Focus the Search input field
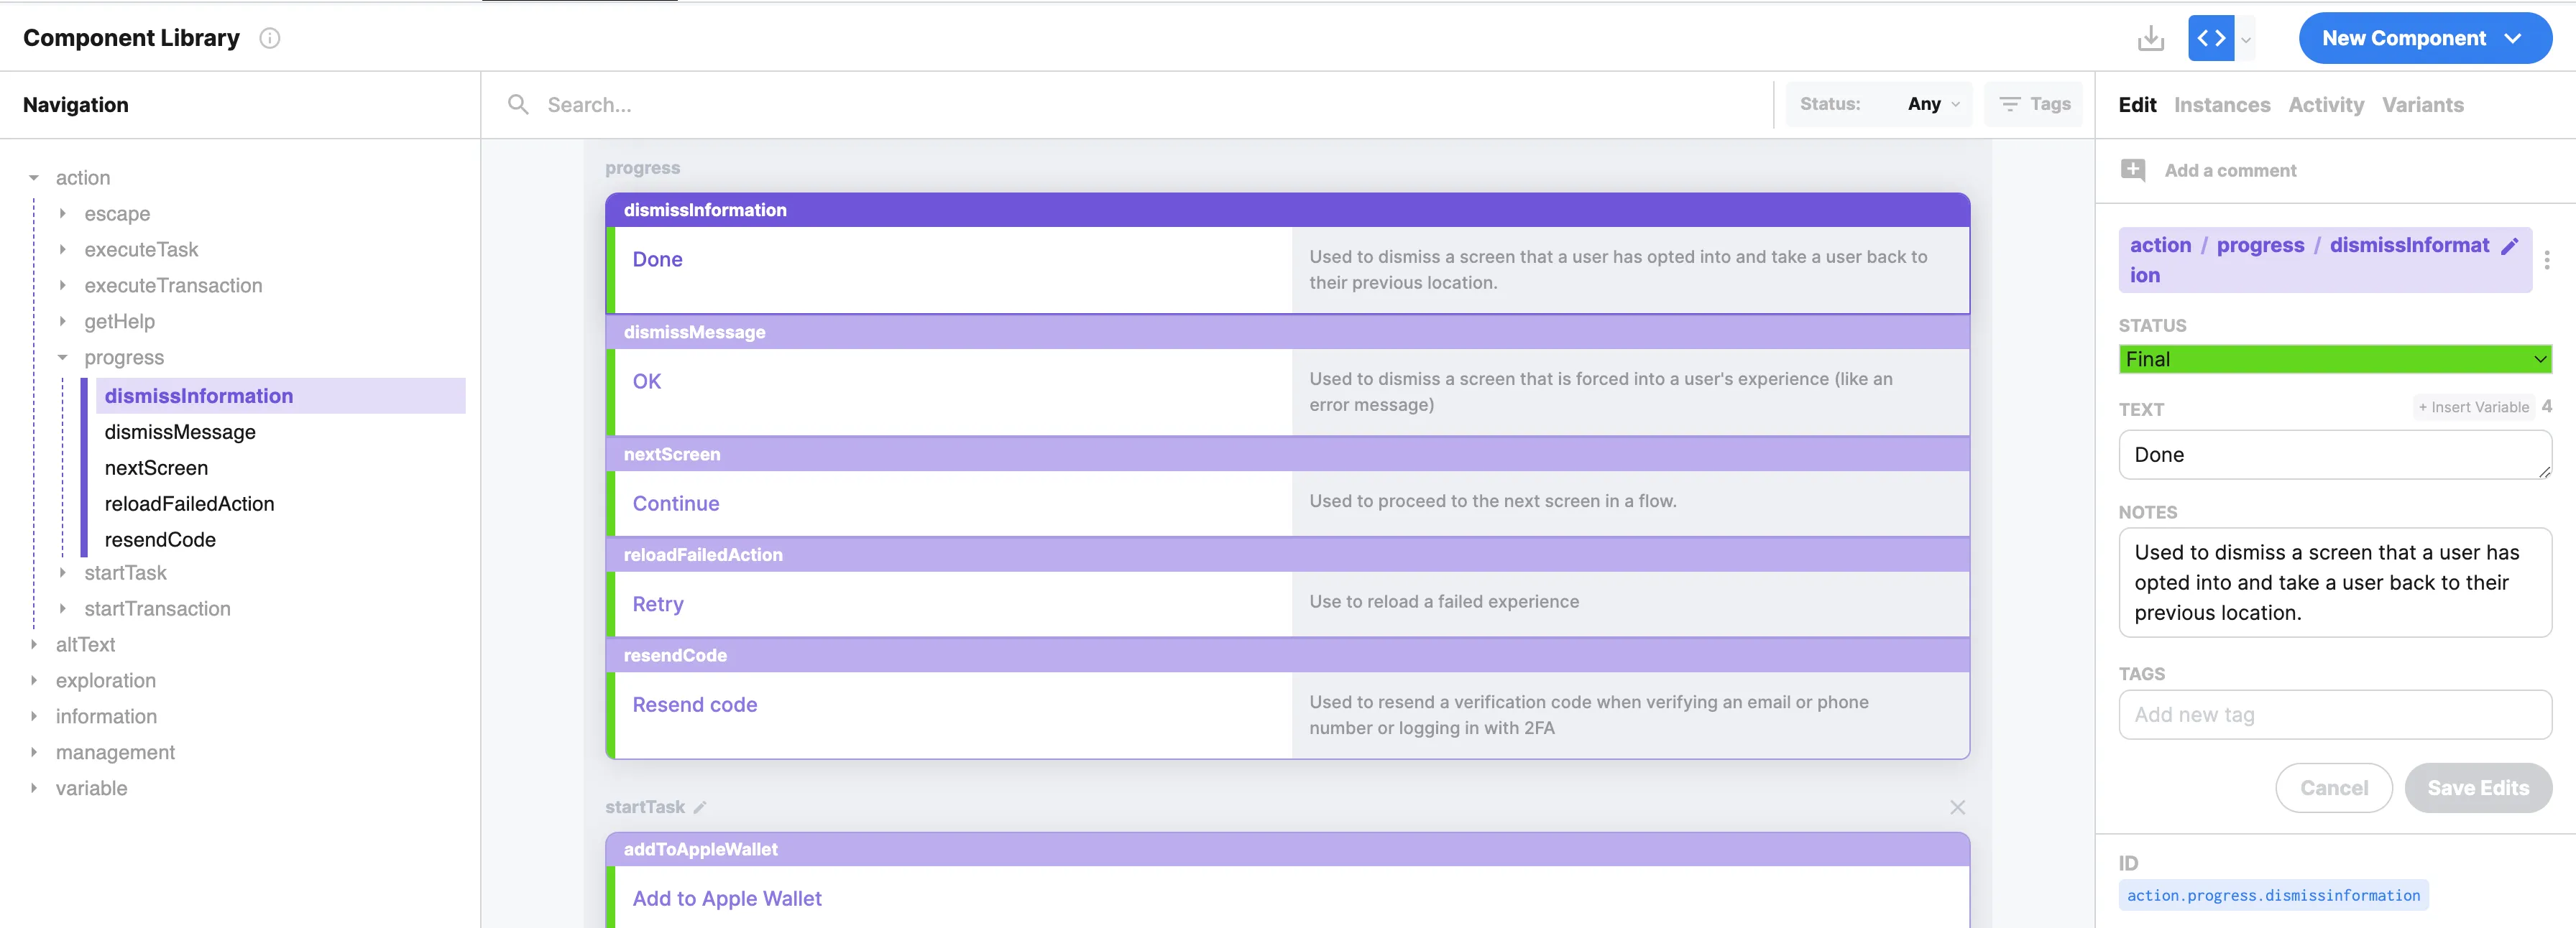The width and height of the screenshot is (2576, 928). pyautogui.click(x=1150, y=105)
